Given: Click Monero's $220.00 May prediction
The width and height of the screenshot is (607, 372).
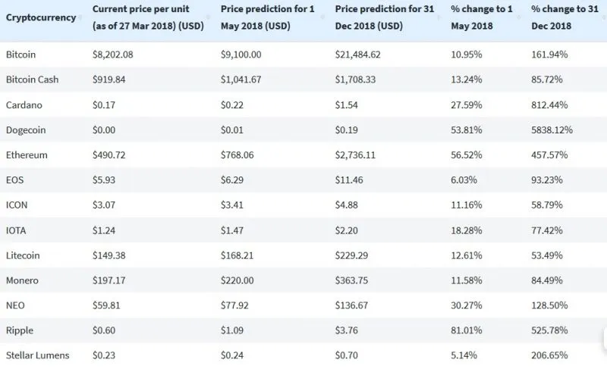Looking at the screenshot, I should 239,280.
